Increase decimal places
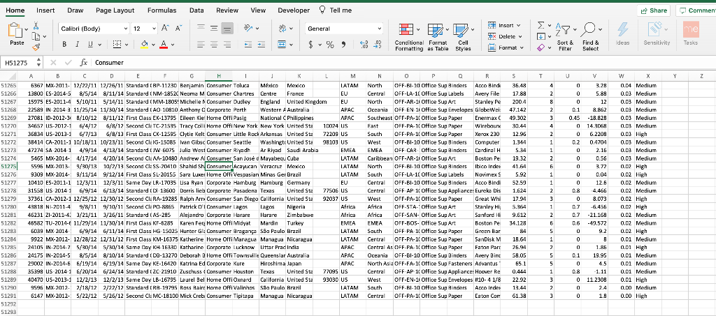 tap(364, 44)
